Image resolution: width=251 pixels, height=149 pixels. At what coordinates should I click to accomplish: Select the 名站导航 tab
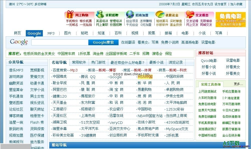point(59,62)
